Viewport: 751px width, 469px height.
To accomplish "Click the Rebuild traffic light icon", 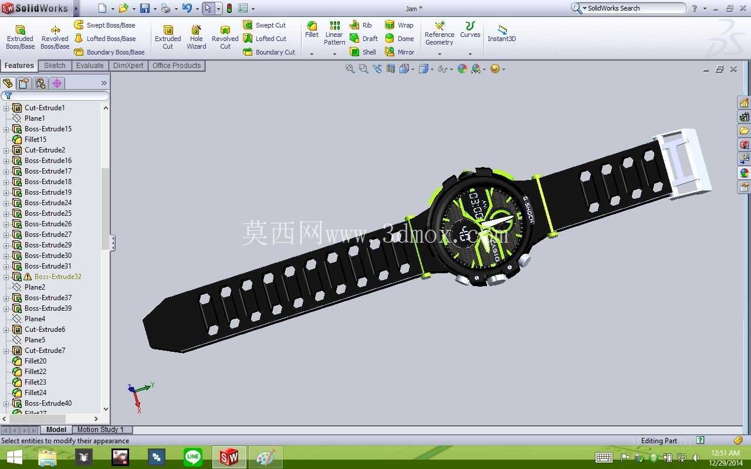I will pyautogui.click(x=229, y=8).
